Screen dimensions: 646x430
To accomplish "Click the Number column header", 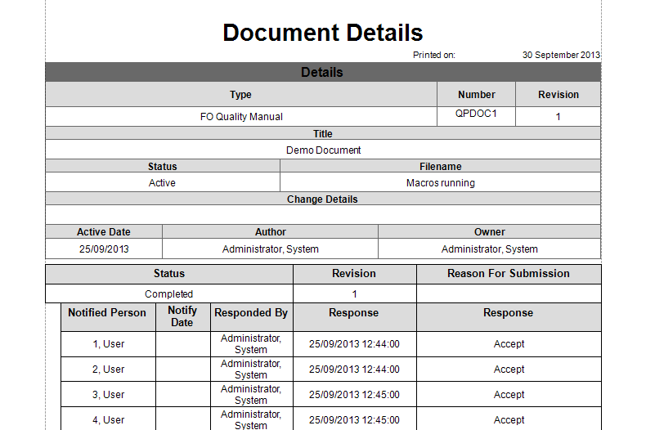I will click(x=476, y=94).
